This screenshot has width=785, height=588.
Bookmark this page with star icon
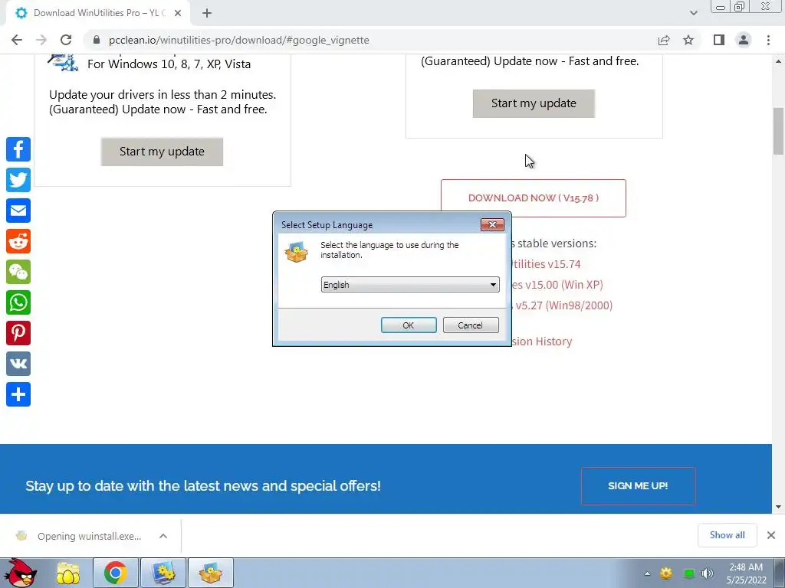(x=688, y=40)
